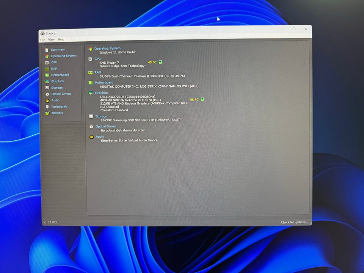Click the CPU temperature value 45 °C
Screen dimensions: 364x273
pos(152,62)
